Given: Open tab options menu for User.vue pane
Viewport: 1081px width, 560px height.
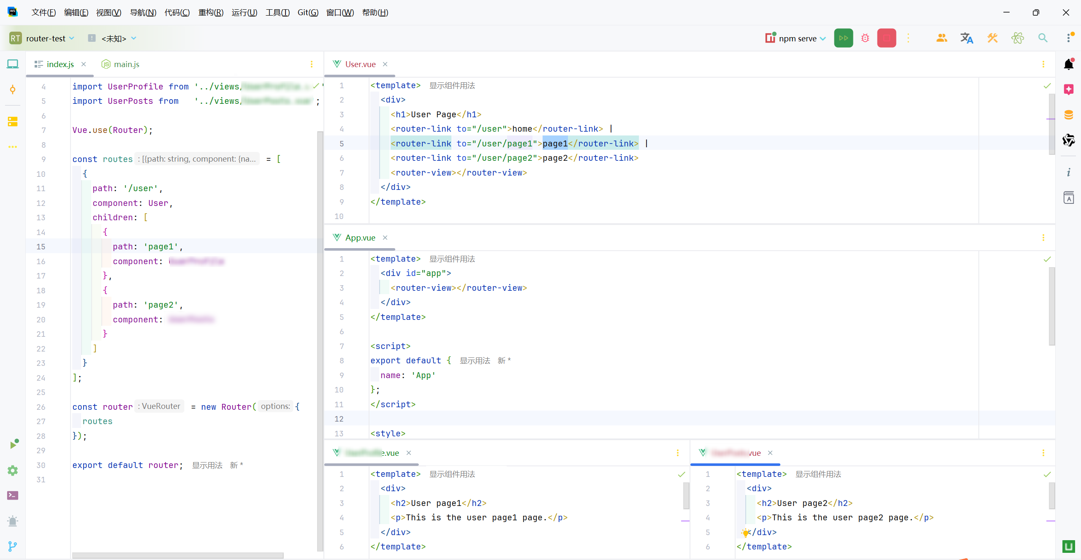Looking at the screenshot, I should 1043,64.
